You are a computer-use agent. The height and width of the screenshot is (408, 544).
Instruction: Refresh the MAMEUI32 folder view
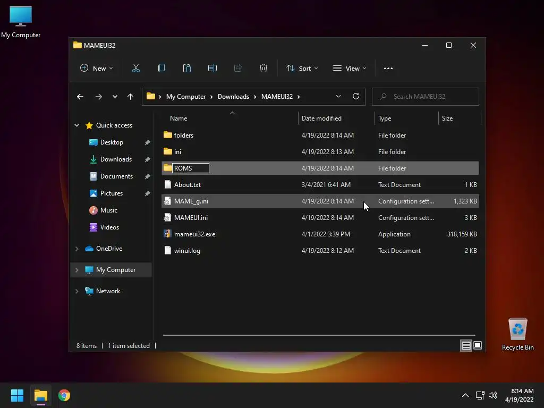pyautogui.click(x=355, y=97)
